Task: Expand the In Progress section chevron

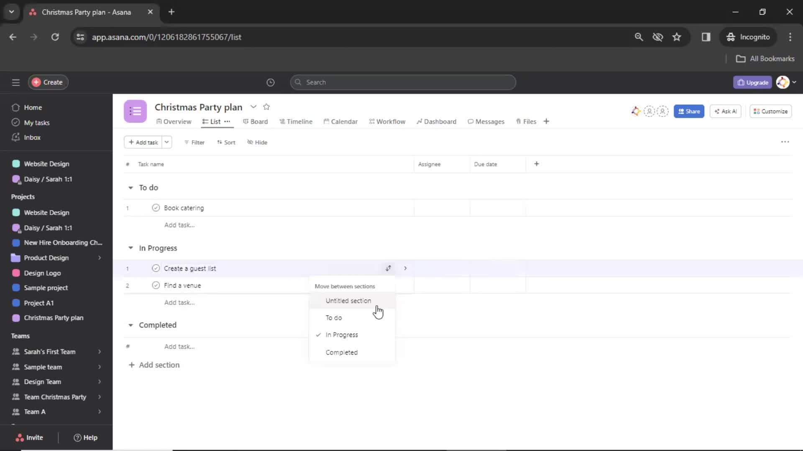Action: pos(131,247)
